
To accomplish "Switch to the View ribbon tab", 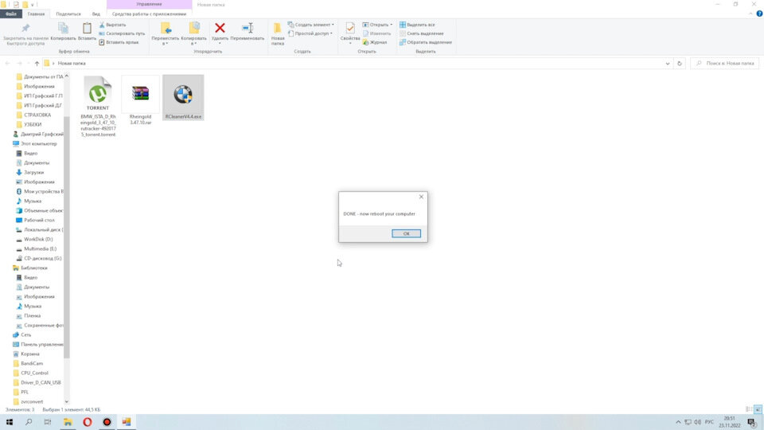I will click(96, 14).
